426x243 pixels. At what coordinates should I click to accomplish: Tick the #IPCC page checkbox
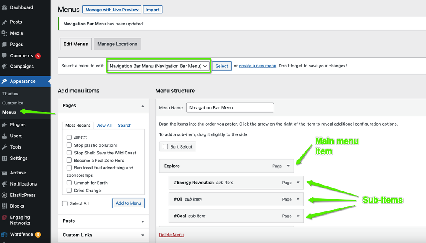tap(69, 138)
